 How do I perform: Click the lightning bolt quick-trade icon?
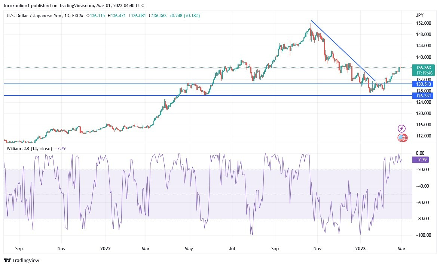click(401, 128)
